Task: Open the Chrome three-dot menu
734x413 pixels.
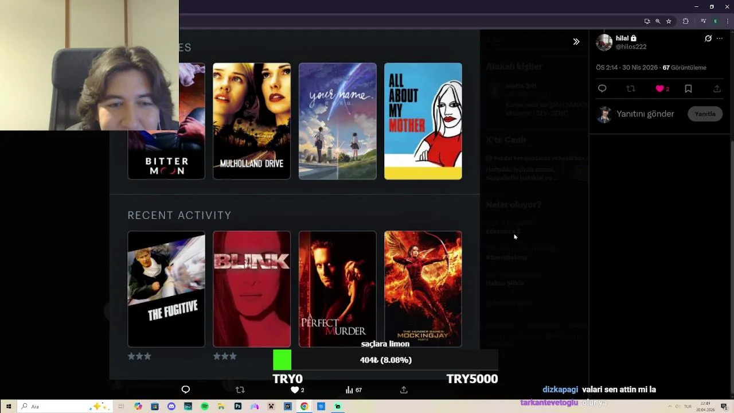Action: click(727, 21)
